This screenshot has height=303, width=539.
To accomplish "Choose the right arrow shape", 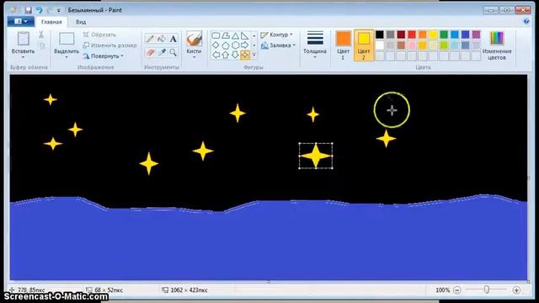I will [245, 45].
